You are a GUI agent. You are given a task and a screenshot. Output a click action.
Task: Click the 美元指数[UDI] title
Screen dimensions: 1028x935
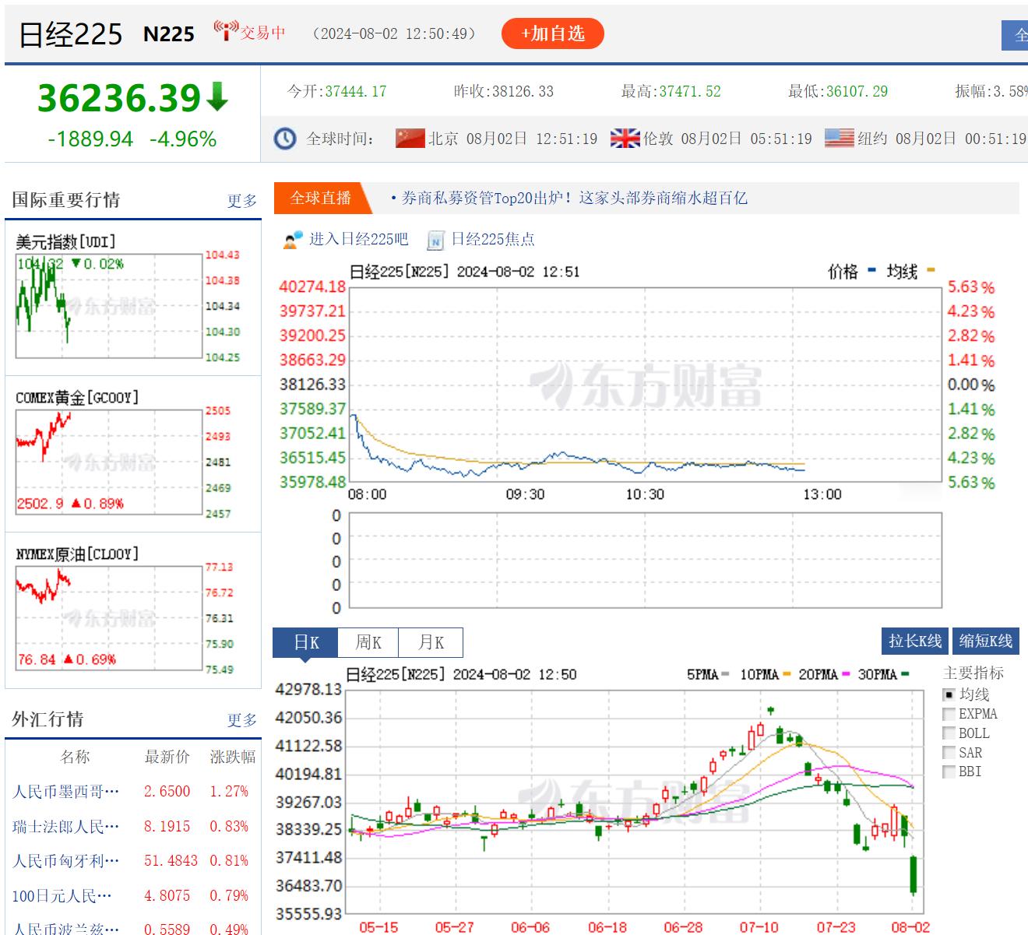point(65,242)
